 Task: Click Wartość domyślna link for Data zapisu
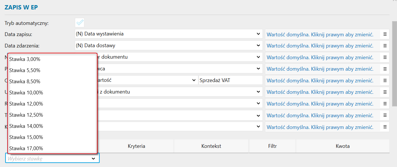[x=320, y=34]
